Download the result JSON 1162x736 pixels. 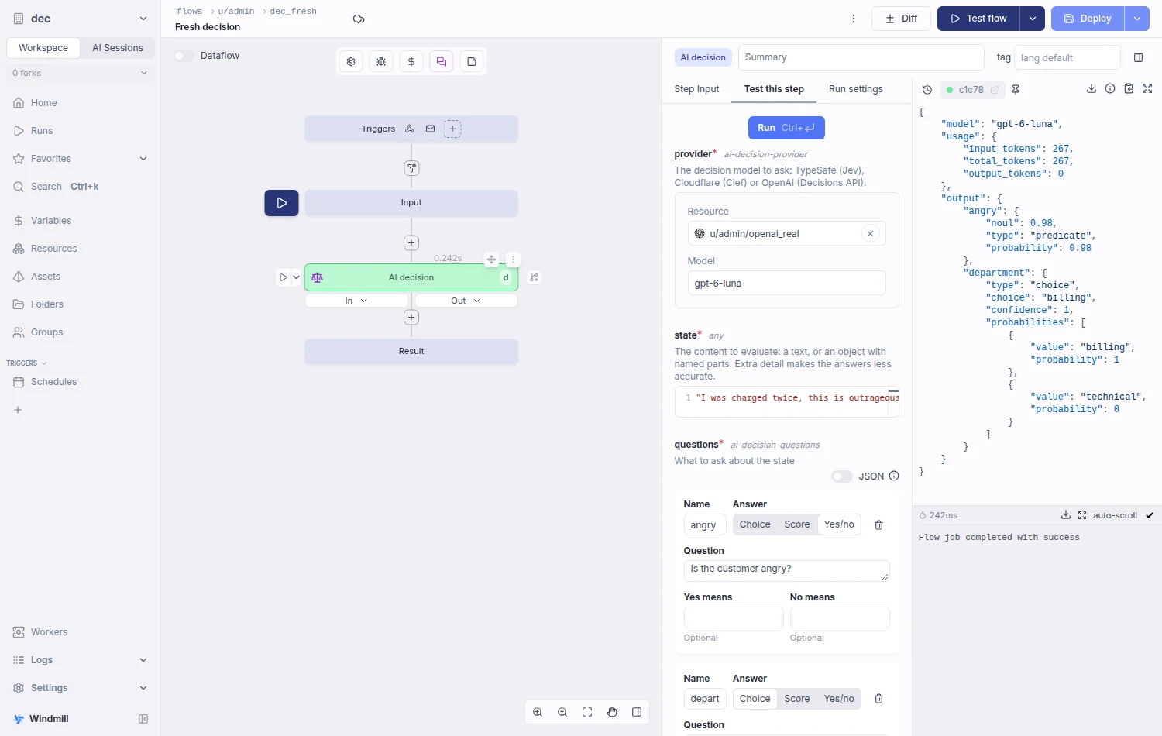click(1092, 89)
